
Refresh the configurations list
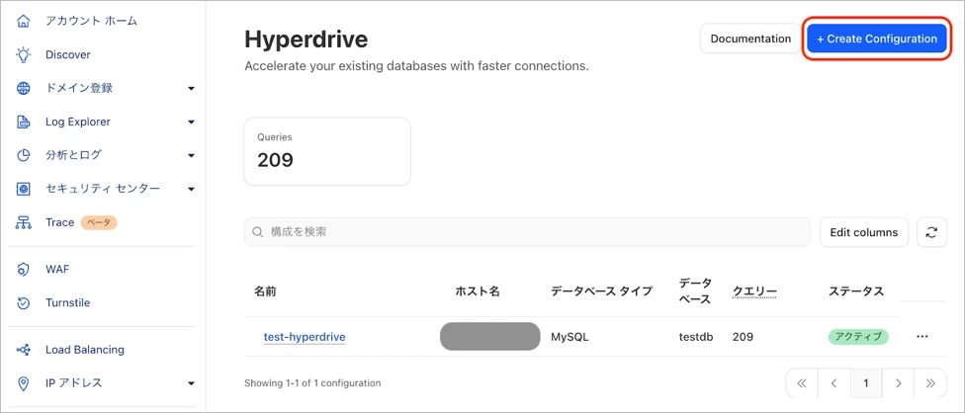931,232
